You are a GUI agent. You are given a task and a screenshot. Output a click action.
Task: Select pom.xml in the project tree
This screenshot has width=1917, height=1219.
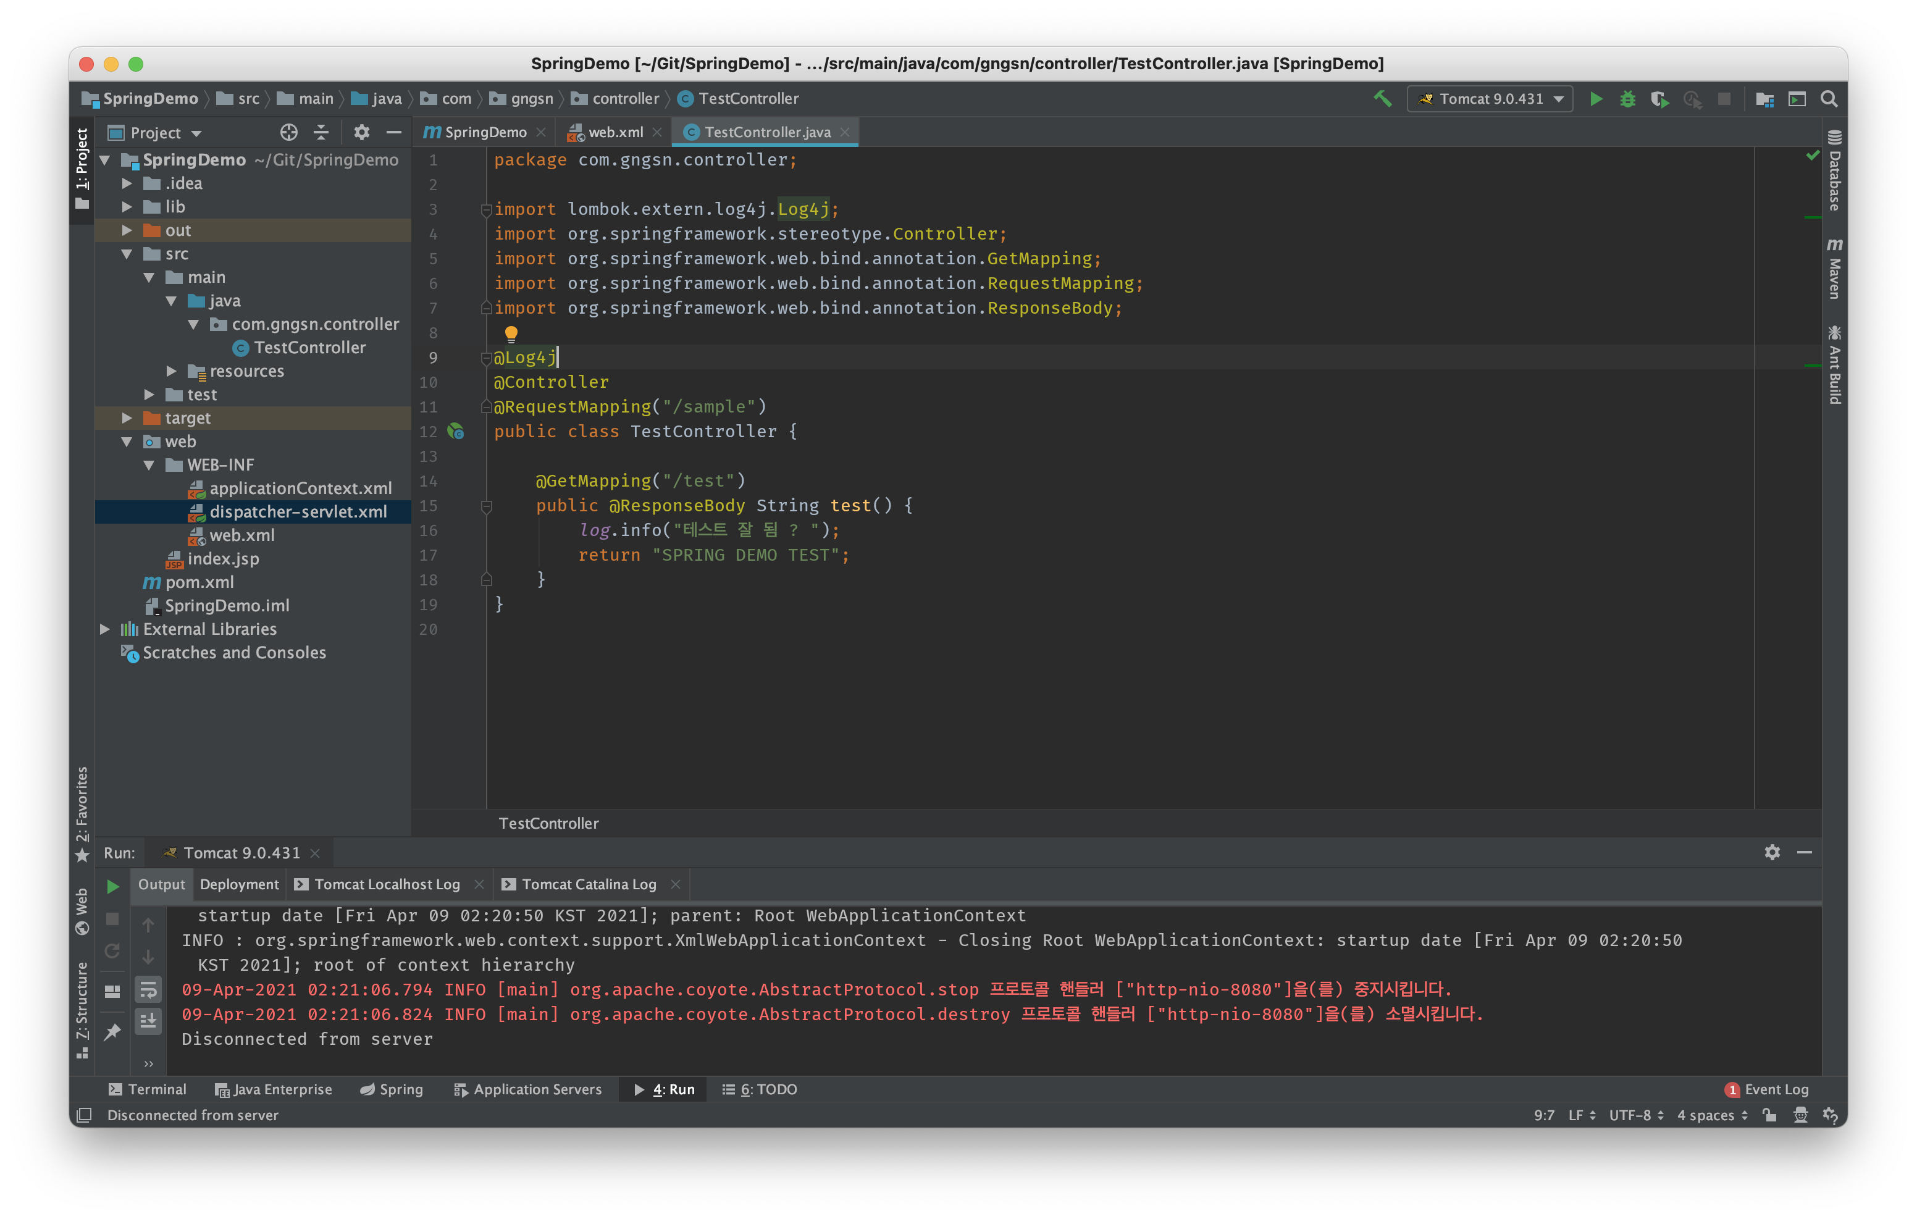pos(199,582)
